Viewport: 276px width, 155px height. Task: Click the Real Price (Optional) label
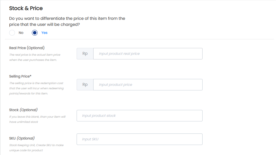[27, 48]
